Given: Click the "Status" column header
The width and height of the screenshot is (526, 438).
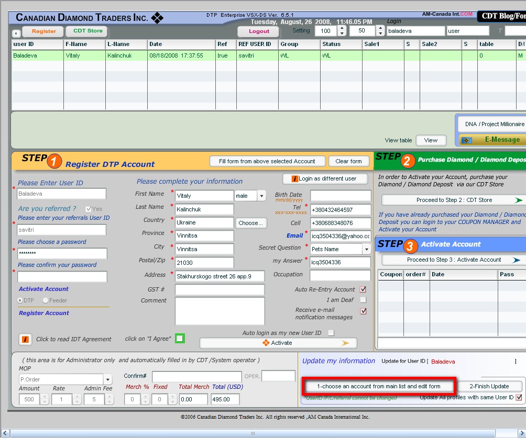Looking at the screenshot, I should [x=341, y=44].
